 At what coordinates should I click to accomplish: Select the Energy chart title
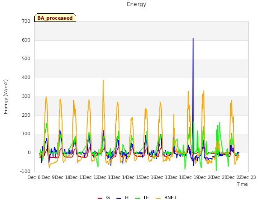137,4
